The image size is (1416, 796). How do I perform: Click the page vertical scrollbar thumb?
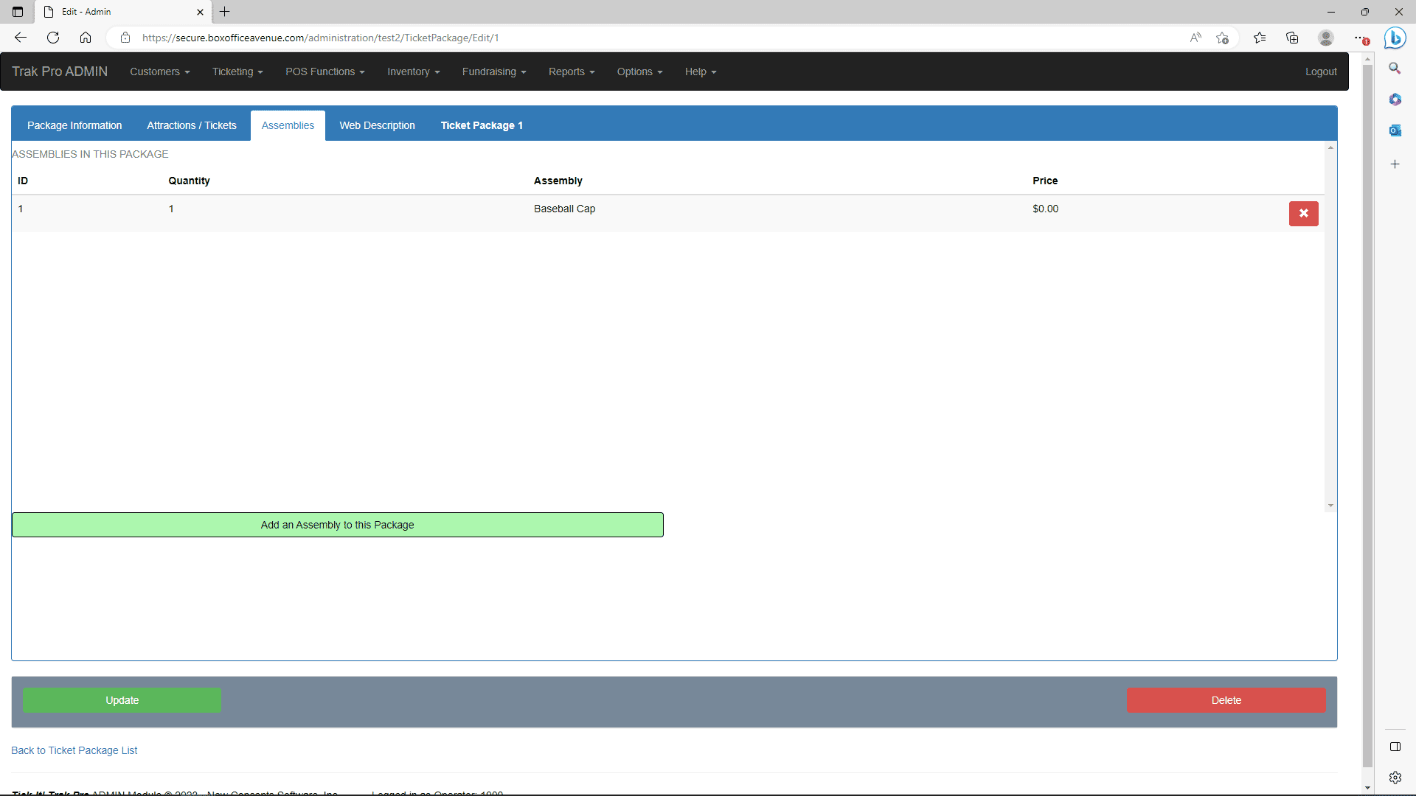point(1367,415)
